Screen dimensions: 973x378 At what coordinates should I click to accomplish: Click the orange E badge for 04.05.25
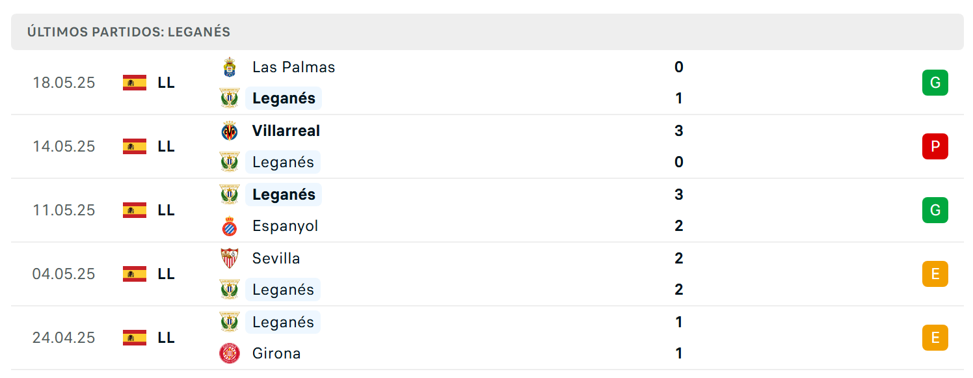pos(935,274)
